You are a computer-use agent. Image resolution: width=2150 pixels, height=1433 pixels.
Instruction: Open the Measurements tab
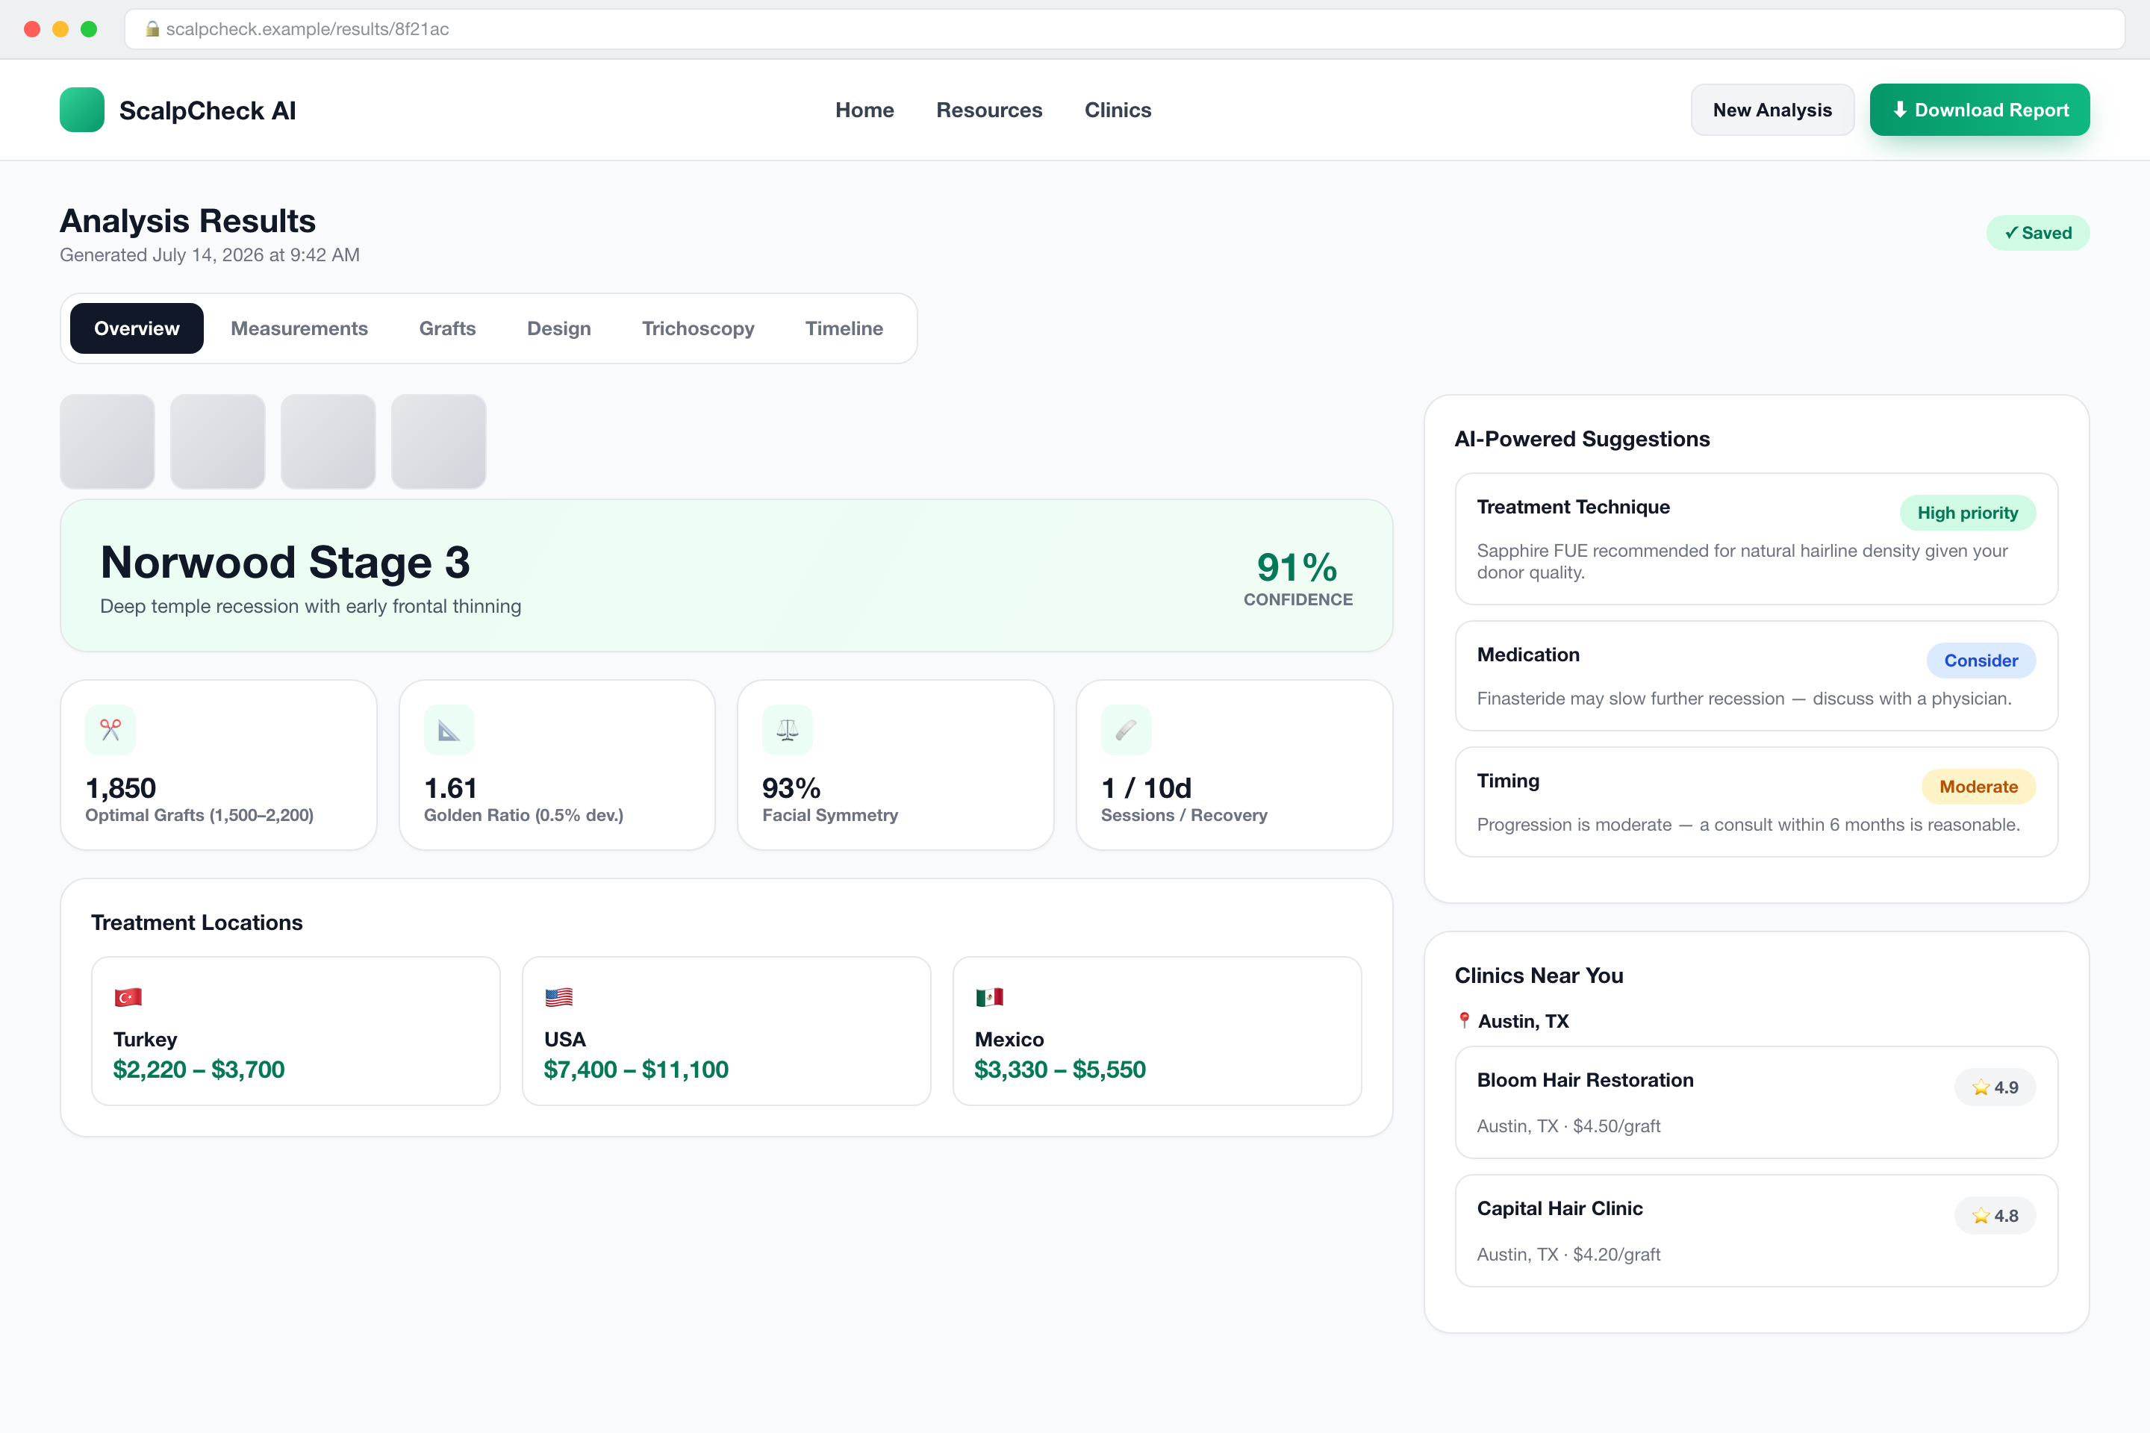(x=299, y=328)
